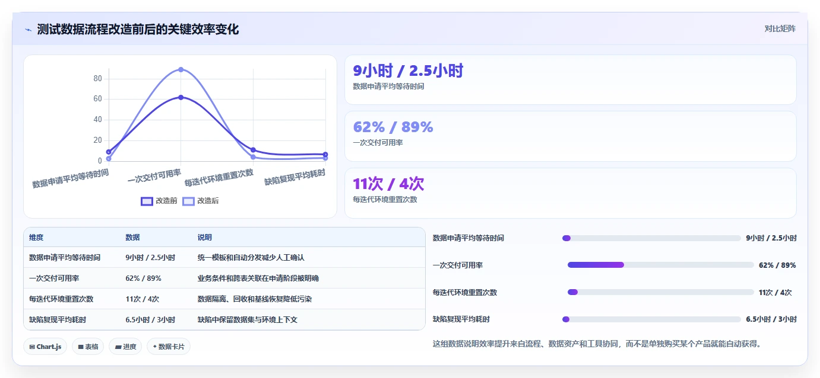The image size is (820, 378).
Task: Click chart x-axis label 一次交付可用率
Action: 154,175
